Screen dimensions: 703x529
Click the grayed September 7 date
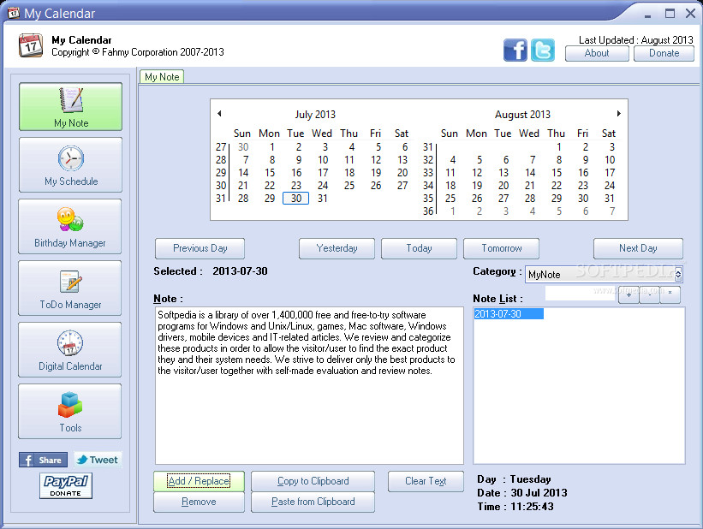pos(612,211)
